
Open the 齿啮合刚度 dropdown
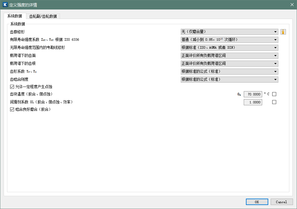point(229,80)
